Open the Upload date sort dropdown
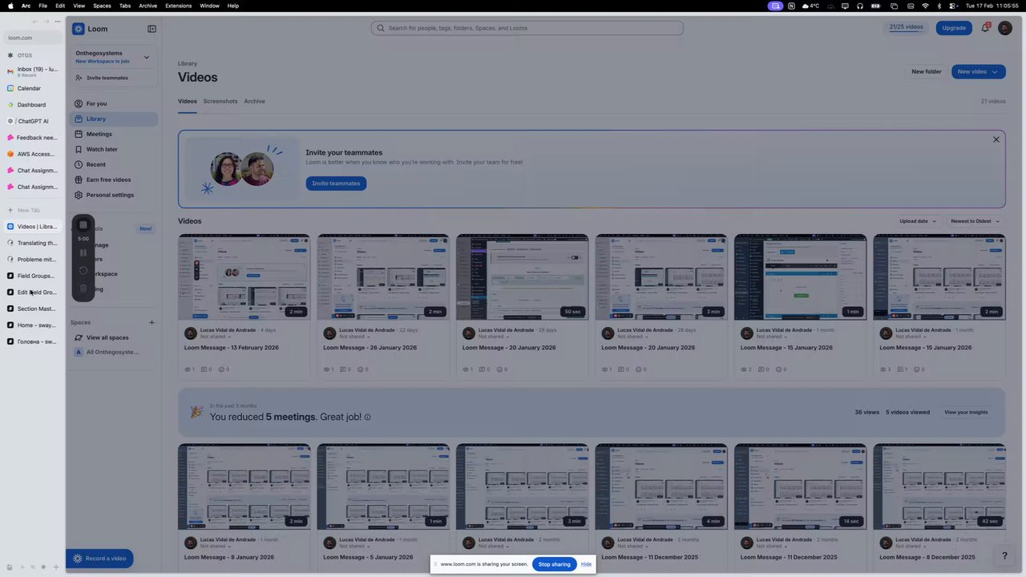 (918, 221)
